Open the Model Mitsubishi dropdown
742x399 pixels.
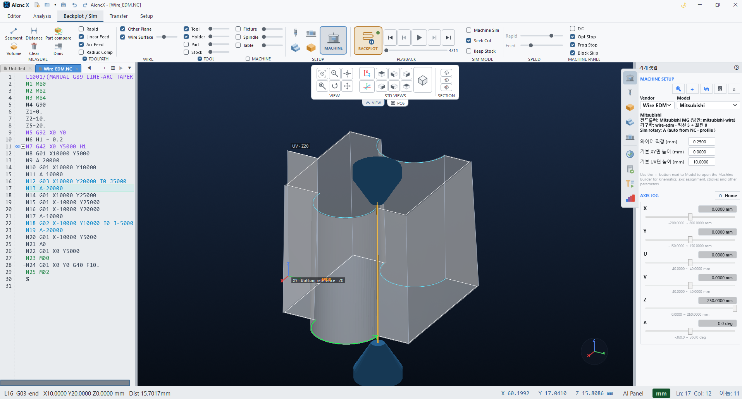[x=708, y=105]
